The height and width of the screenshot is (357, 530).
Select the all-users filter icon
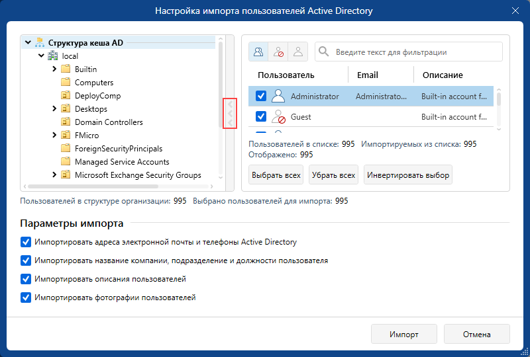pyautogui.click(x=258, y=52)
